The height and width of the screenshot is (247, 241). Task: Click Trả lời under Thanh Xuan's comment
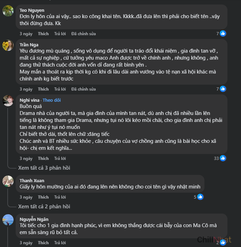60,197
